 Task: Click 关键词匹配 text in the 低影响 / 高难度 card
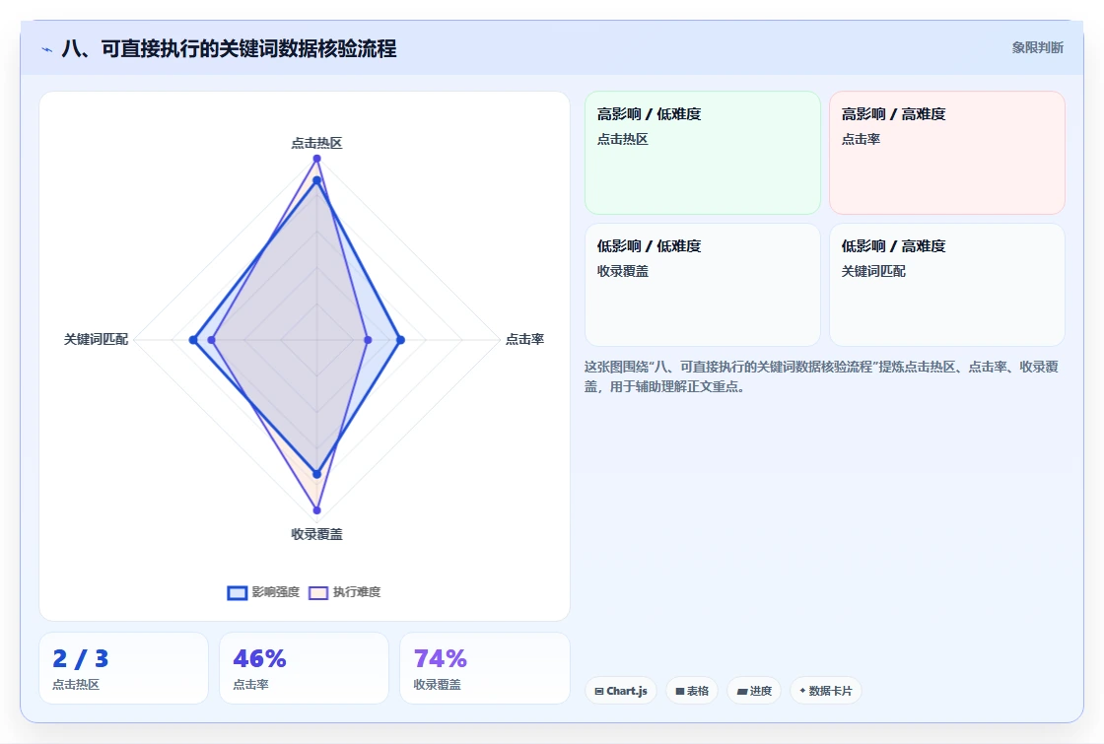873,271
